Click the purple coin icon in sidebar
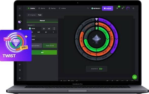The height and width of the screenshot is (94, 149). coord(20,22)
